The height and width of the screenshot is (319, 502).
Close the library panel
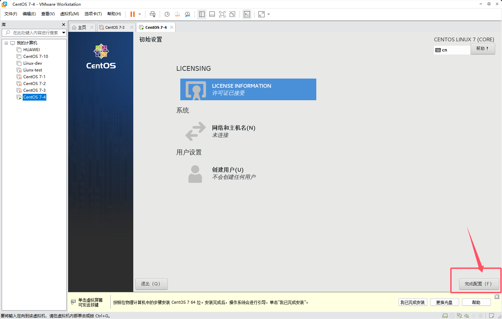coord(63,25)
